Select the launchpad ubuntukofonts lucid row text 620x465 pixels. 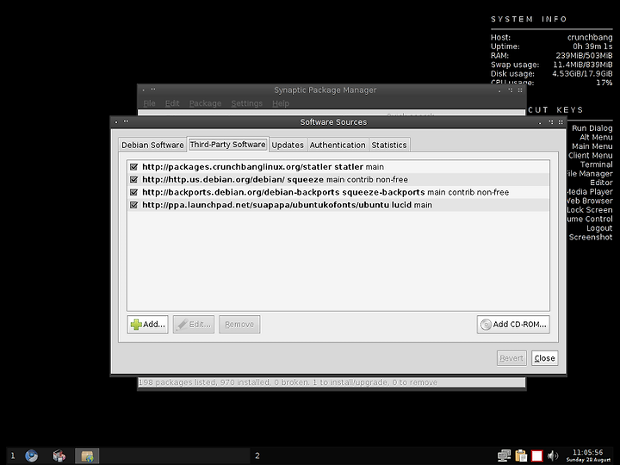tap(287, 205)
